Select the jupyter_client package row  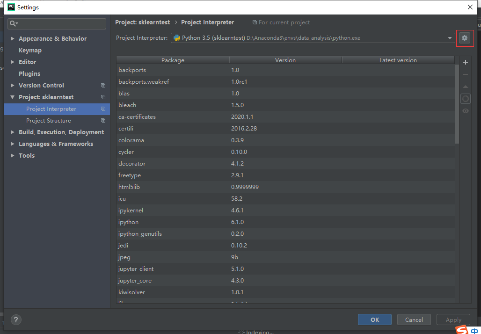click(x=285, y=269)
